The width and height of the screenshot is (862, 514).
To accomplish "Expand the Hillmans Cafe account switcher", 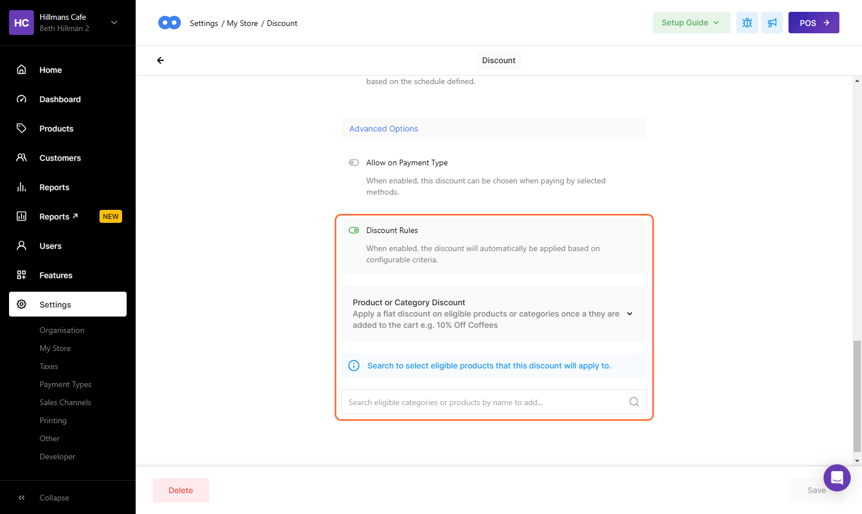I will click(114, 23).
